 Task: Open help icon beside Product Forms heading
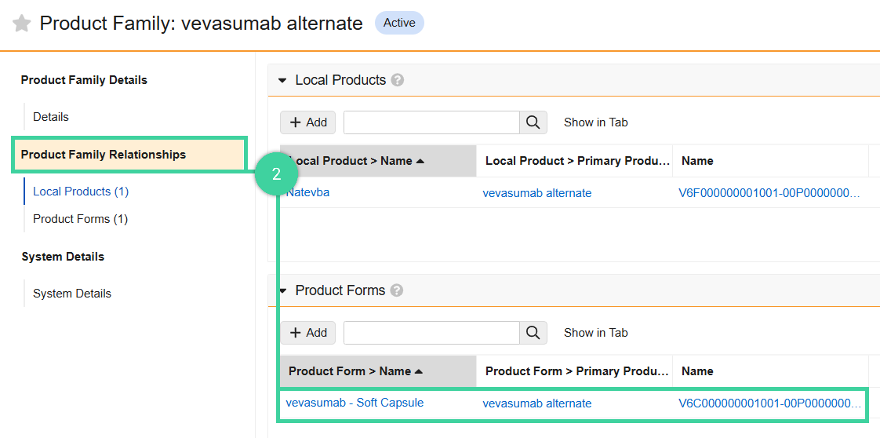397,290
